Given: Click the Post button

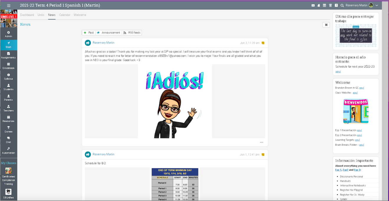Looking at the screenshot, I should click(89, 33).
